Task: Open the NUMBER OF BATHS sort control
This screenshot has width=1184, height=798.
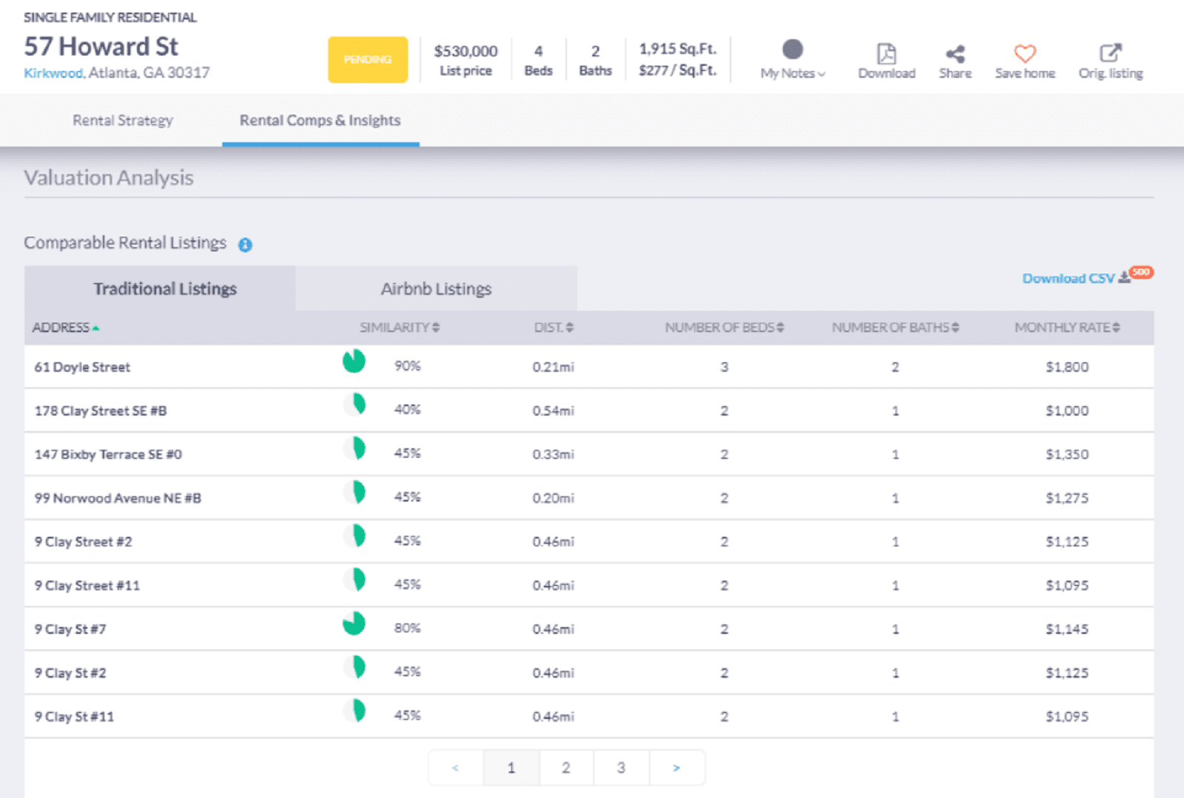Action: click(957, 327)
